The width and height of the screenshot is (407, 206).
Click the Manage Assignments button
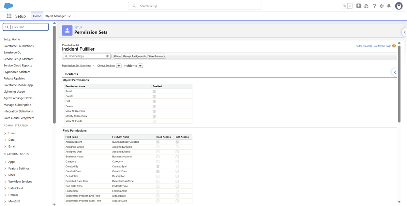click(134, 56)
